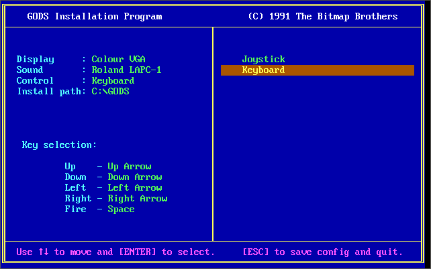
Task: Click the Control setting label
Action: (35, 81)
